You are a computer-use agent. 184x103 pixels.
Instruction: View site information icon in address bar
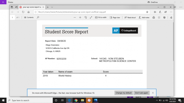(36, 12)
